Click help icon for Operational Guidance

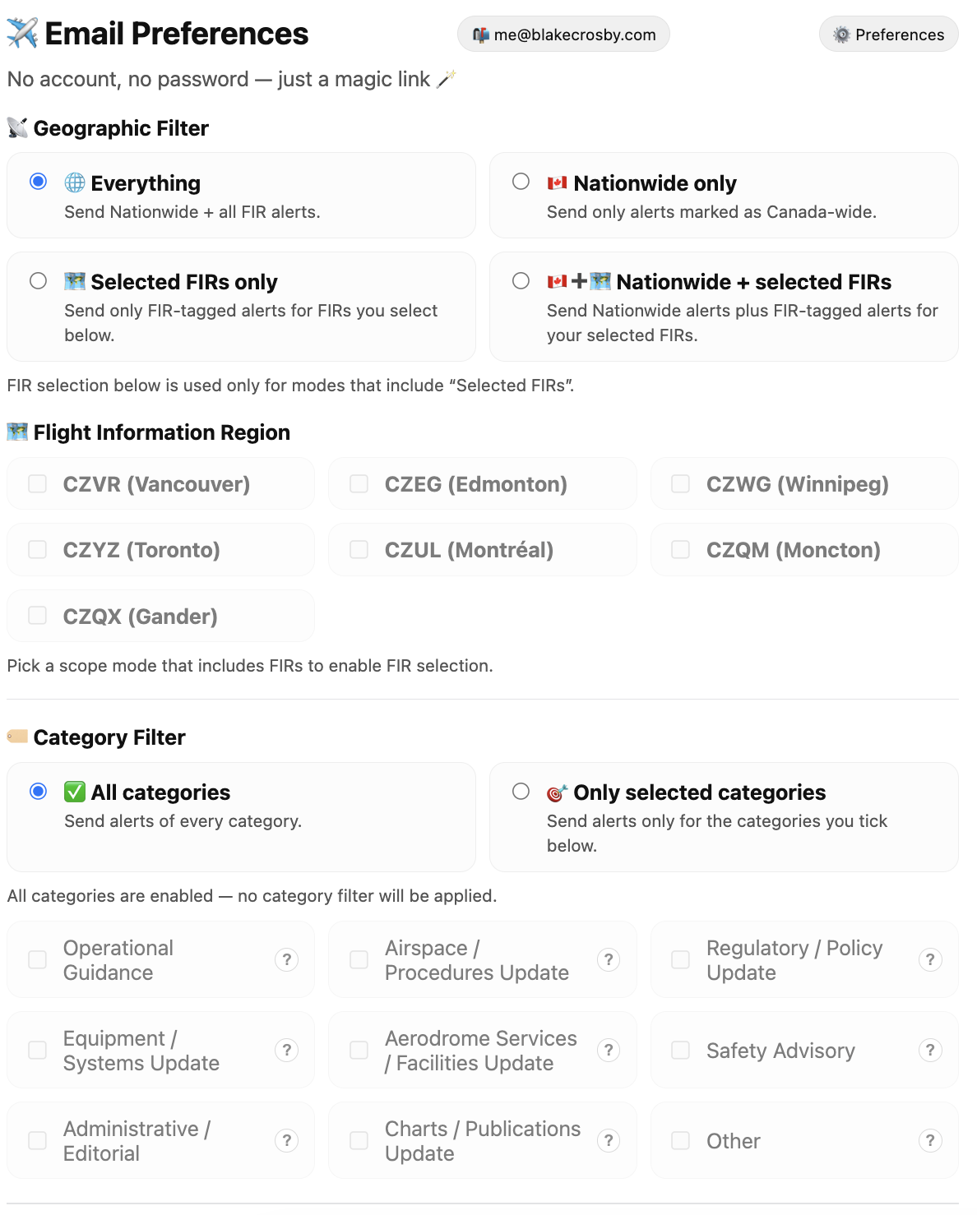click(286, 959)
